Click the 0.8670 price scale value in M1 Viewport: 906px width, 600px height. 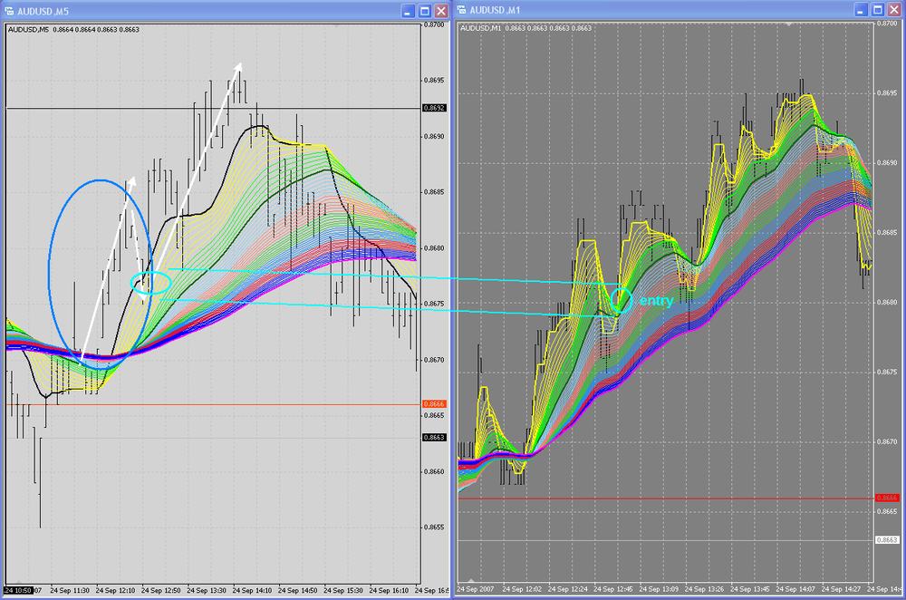click(887, 442)
